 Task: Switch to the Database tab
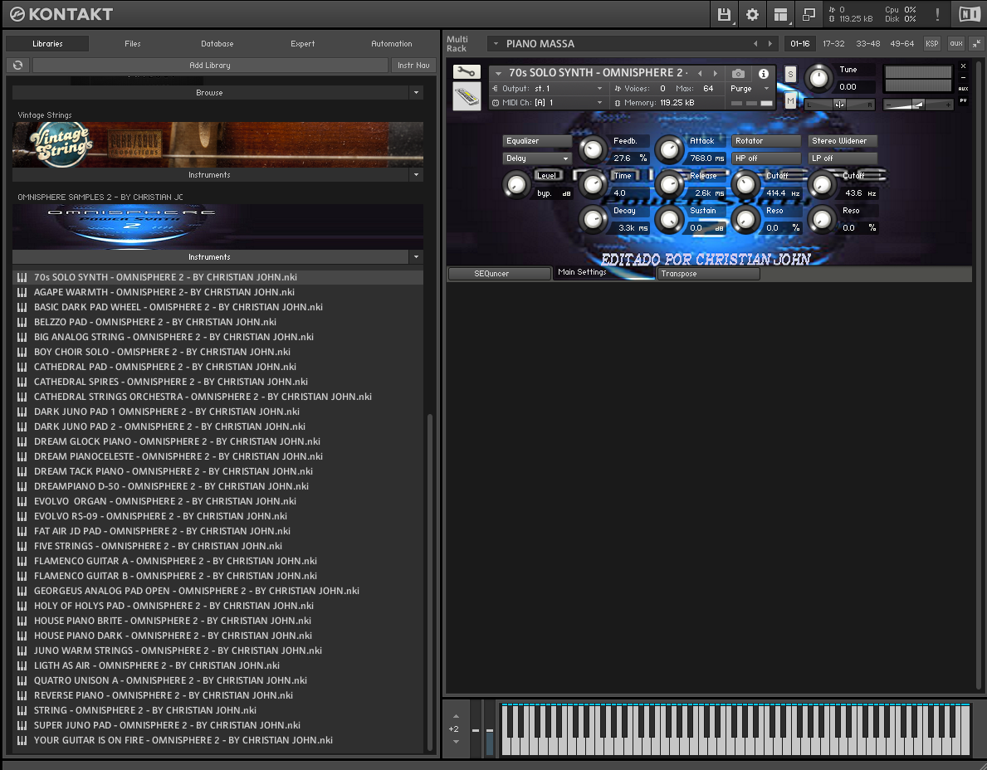(x=217, y=43)
